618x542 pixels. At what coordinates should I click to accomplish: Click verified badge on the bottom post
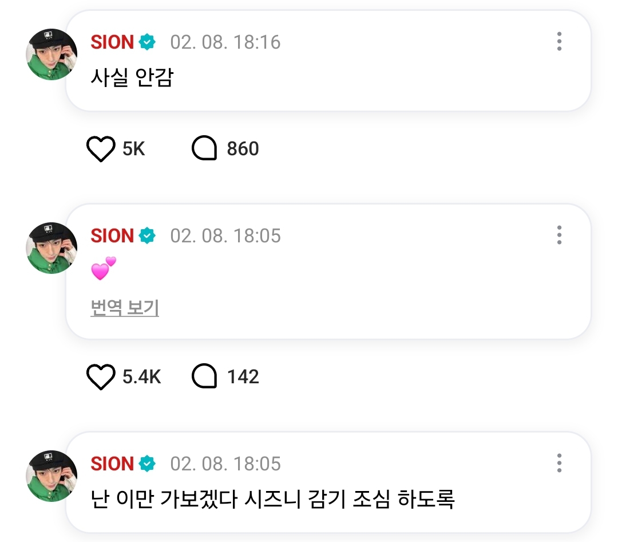148,464
